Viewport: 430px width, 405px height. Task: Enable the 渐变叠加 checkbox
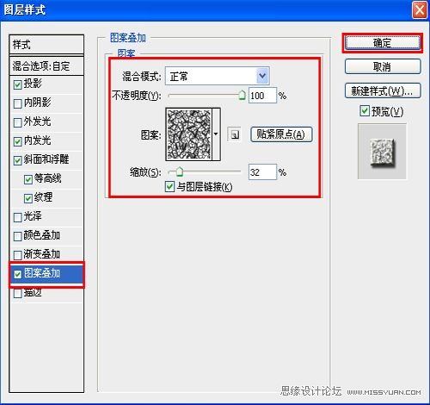point(18,255)
